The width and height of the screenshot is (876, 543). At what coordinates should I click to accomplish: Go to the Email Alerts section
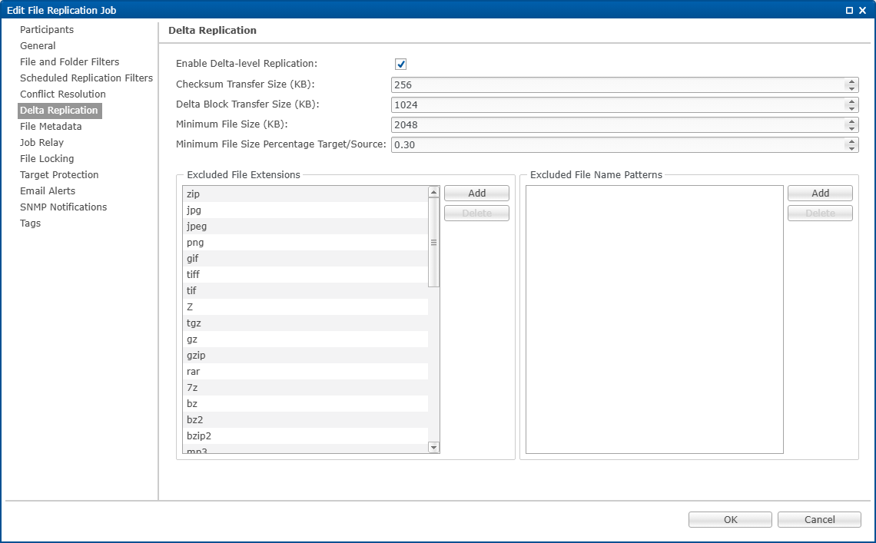click(x=48, y=190)
